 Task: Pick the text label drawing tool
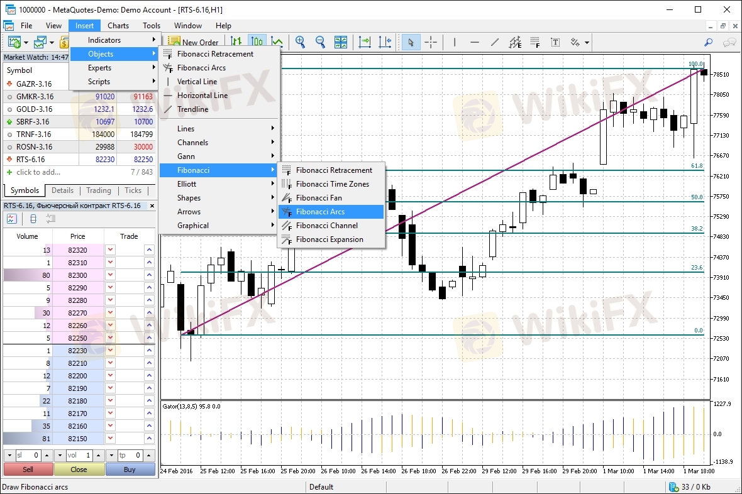555,42
